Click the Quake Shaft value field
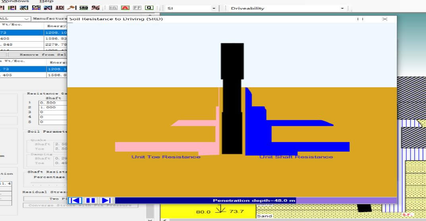The width and height of the screenshot is (426, 221). [60, 144]
